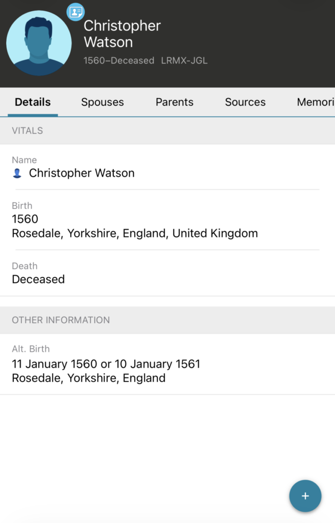
Task: Tap the blue plus add button
Action: tap(305, 496)
